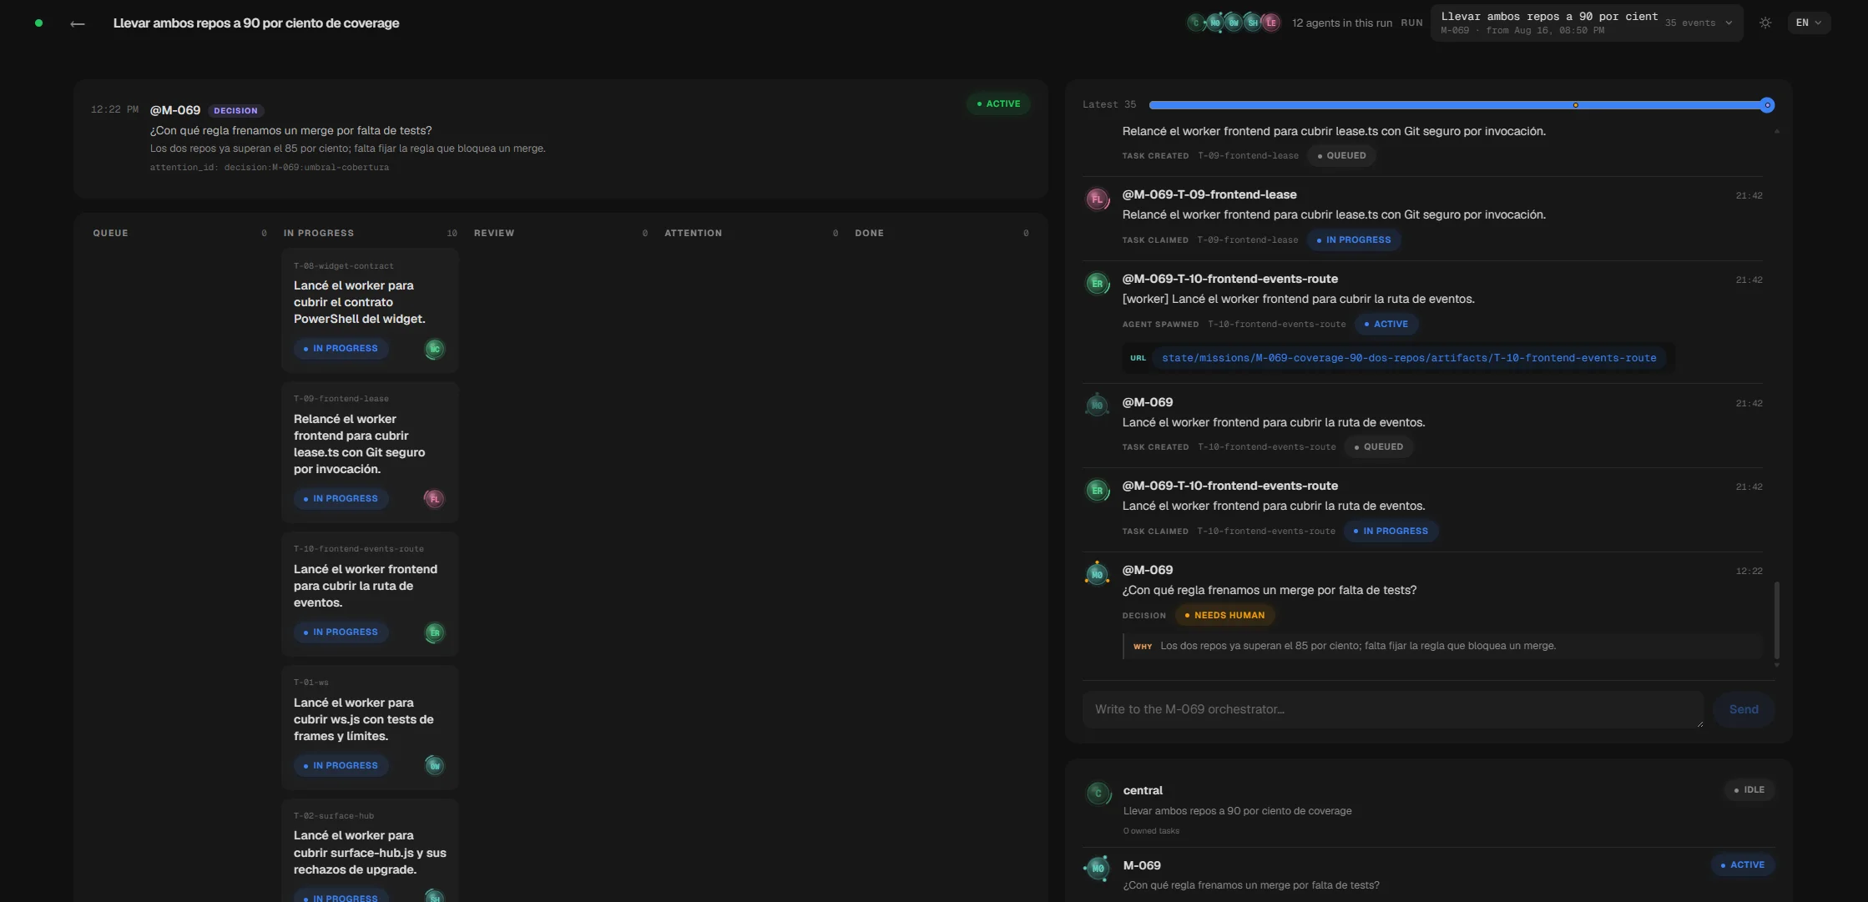This screenshot has height=902, width=1868.
Task: Click the central agent avatar icon
Action: point(1098,794)
